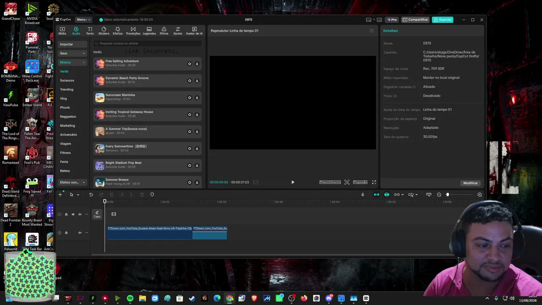Download the Sunscreen Marimba track
Image resolution: width=542 pixels, height=305 pixels.
(x=197, y=98)
